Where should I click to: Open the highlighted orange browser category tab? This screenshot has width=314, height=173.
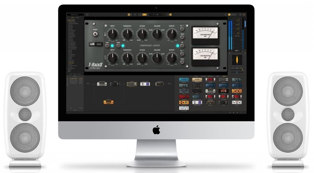click(x=224, y=76)
